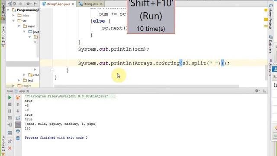
Task: Click the Dump threads camera icon
Action: pos(10,118)
